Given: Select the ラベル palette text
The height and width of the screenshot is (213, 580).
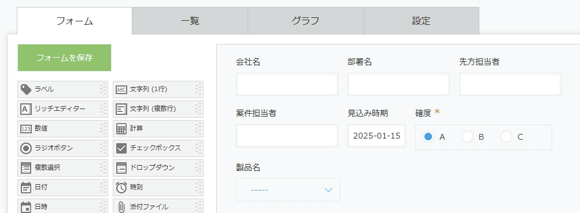Looking at the screenshot, I should [x=45, y=89].
